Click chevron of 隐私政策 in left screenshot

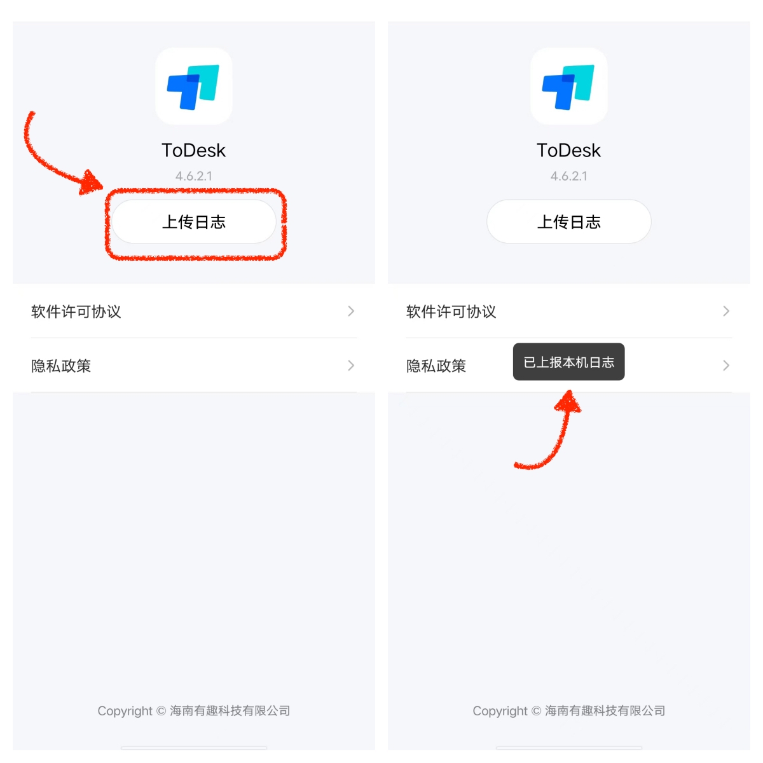351,365
